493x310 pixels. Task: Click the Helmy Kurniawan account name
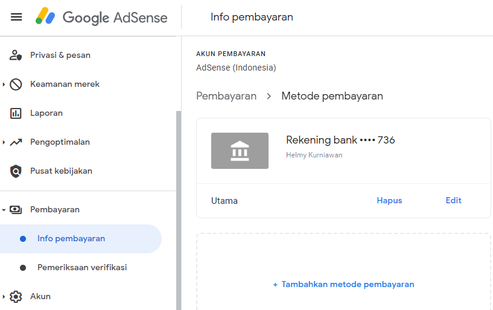pos(314,155)
